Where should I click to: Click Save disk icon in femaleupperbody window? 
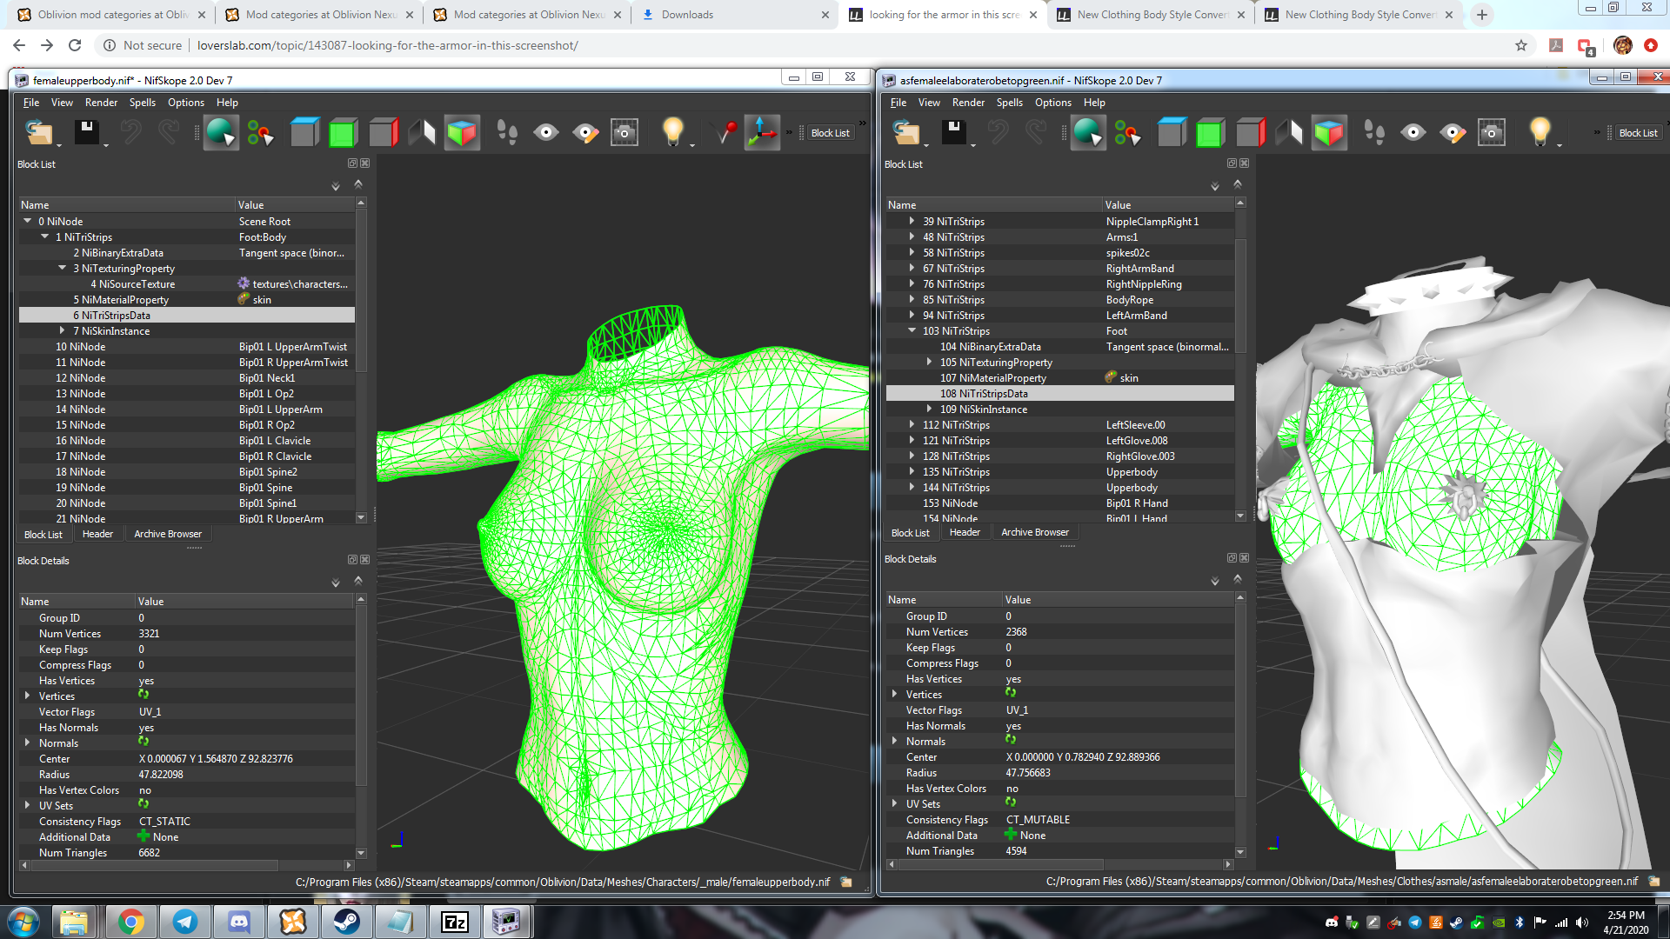(86, 133)
